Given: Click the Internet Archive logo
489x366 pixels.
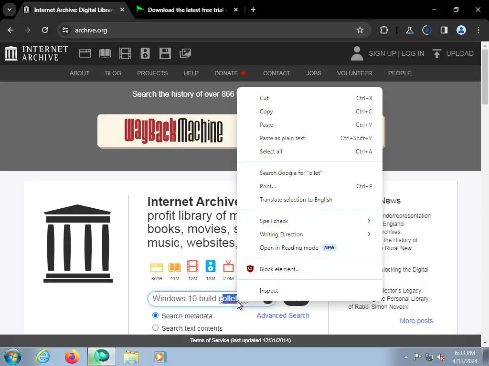Looking at the screenshot, I should click(x=36, y=53).
